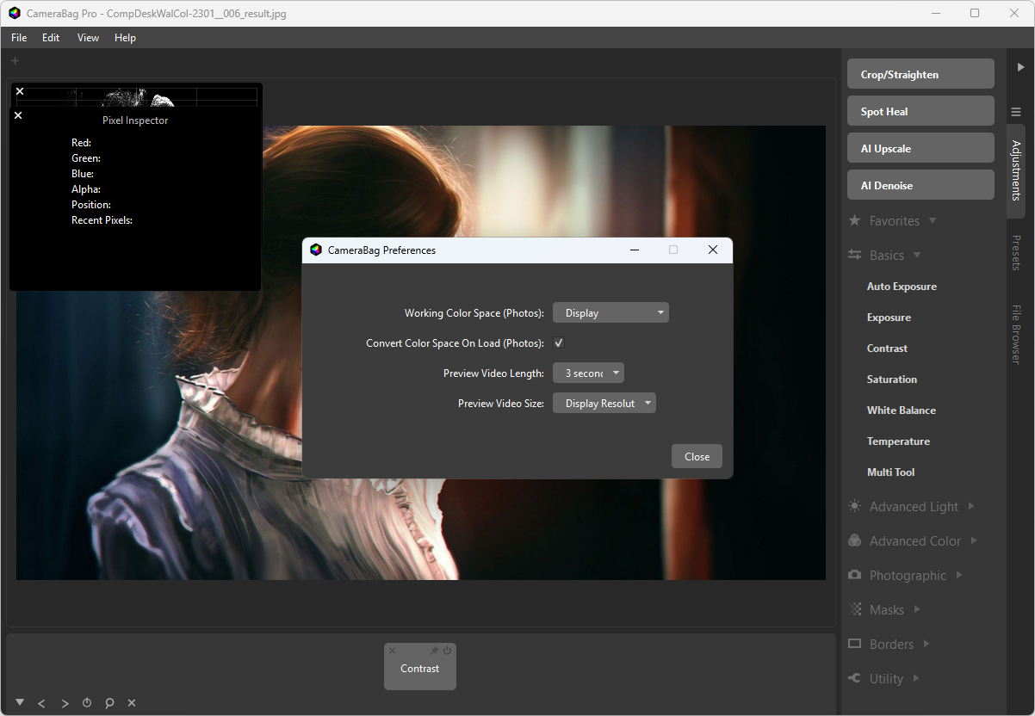Screen dimensions: 1035x716
Task: Open the Edit menu
Action: click(51, 38)
